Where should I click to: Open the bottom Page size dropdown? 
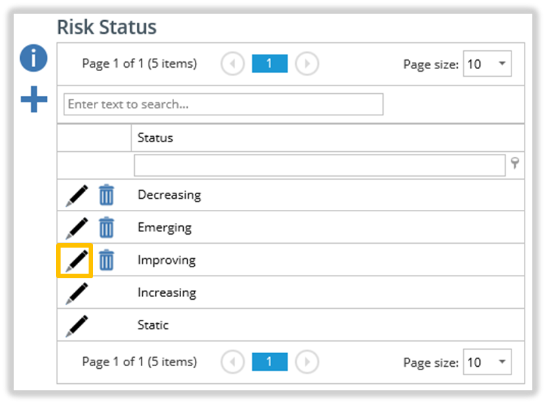[487, 362]
